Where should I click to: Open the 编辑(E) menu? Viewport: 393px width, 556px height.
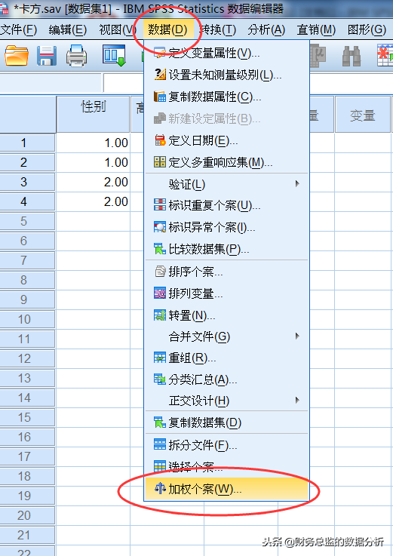pos(68,29)
